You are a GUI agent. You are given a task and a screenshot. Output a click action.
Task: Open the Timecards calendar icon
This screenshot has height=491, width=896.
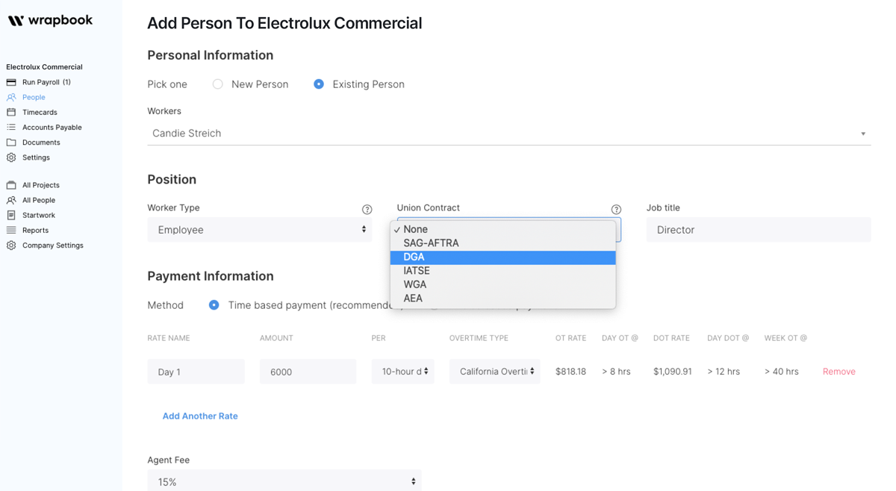11,112
